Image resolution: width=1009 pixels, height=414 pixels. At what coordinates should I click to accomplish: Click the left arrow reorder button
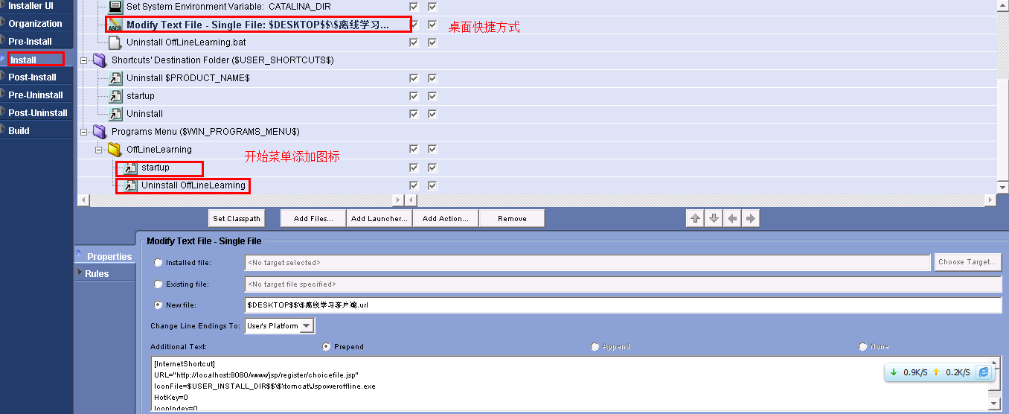pyautogui.click(x=732, y=218)
